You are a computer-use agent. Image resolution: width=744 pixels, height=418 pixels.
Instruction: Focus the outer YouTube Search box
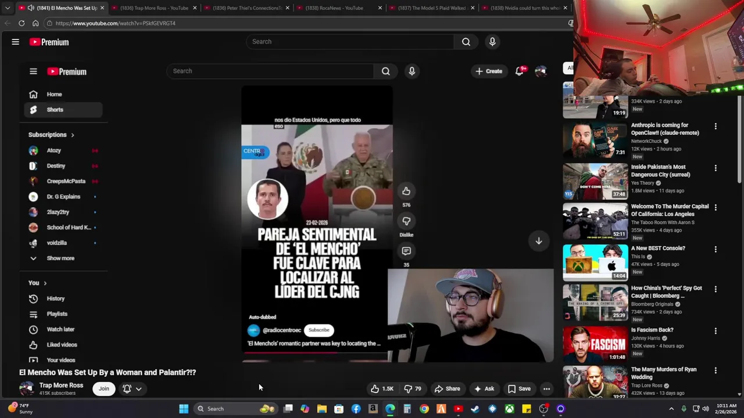pyautogui.click(x=350, y=42)
